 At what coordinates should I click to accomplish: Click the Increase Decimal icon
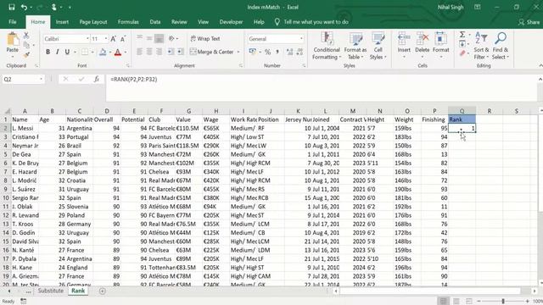(x=289, y=52)
